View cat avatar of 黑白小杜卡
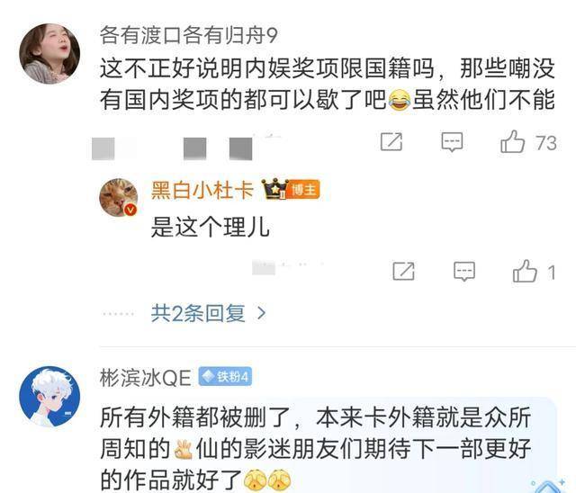Viewport: 576px width, 493px height. tap(118, 198)
